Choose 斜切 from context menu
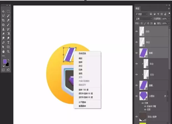The width and height of the screenshot is (172, 124). 81,66
